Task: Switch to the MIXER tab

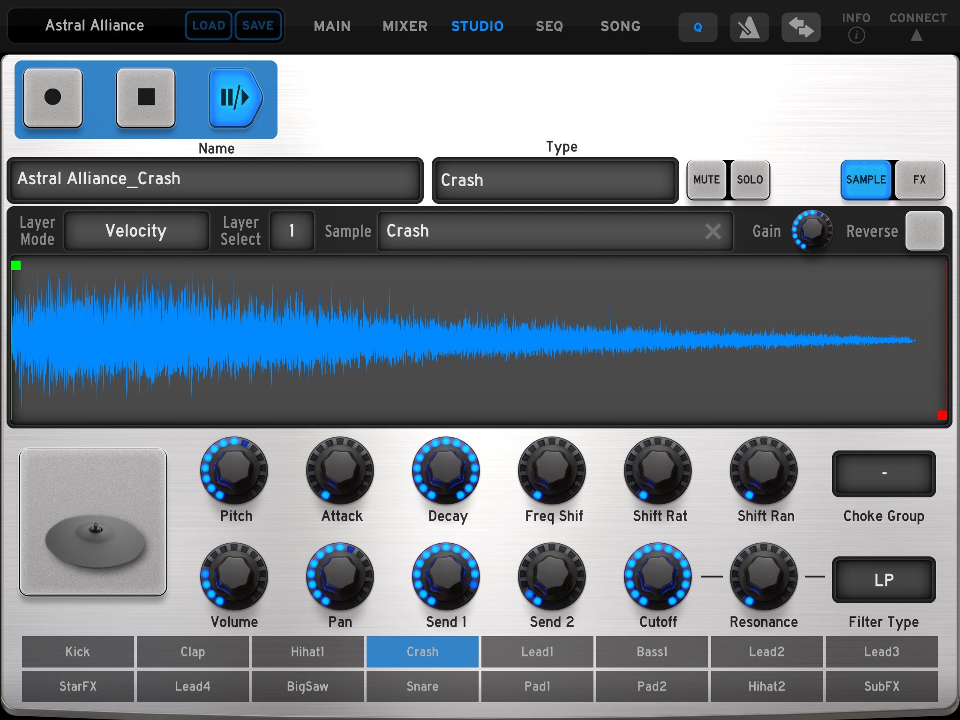Action: tap(405, 26)
